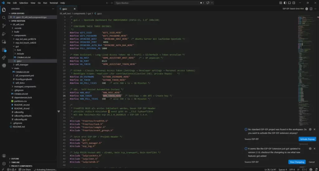The height and width of the screenshot is (171, 319).
Task: Open the notifications bell in the status bar
Action: (x=316, y=169)
